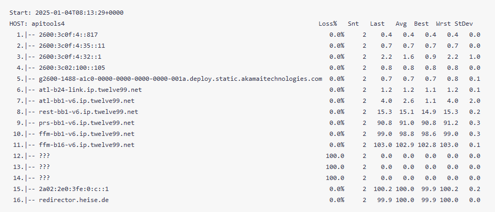This screenshot has height=212, width=495.
Task: Click the StDev column header
Action: point(464,24)
